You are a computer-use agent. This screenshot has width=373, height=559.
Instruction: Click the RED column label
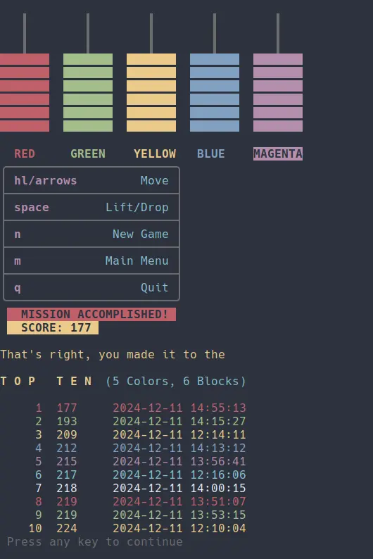[x=25, y=153]
